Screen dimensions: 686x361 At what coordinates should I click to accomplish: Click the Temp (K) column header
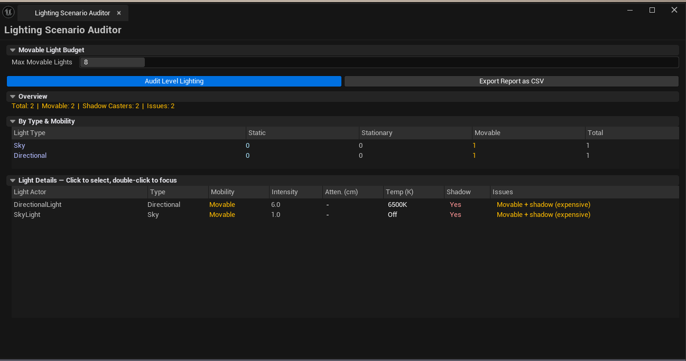pyautogui.click(x=413, y=192)
